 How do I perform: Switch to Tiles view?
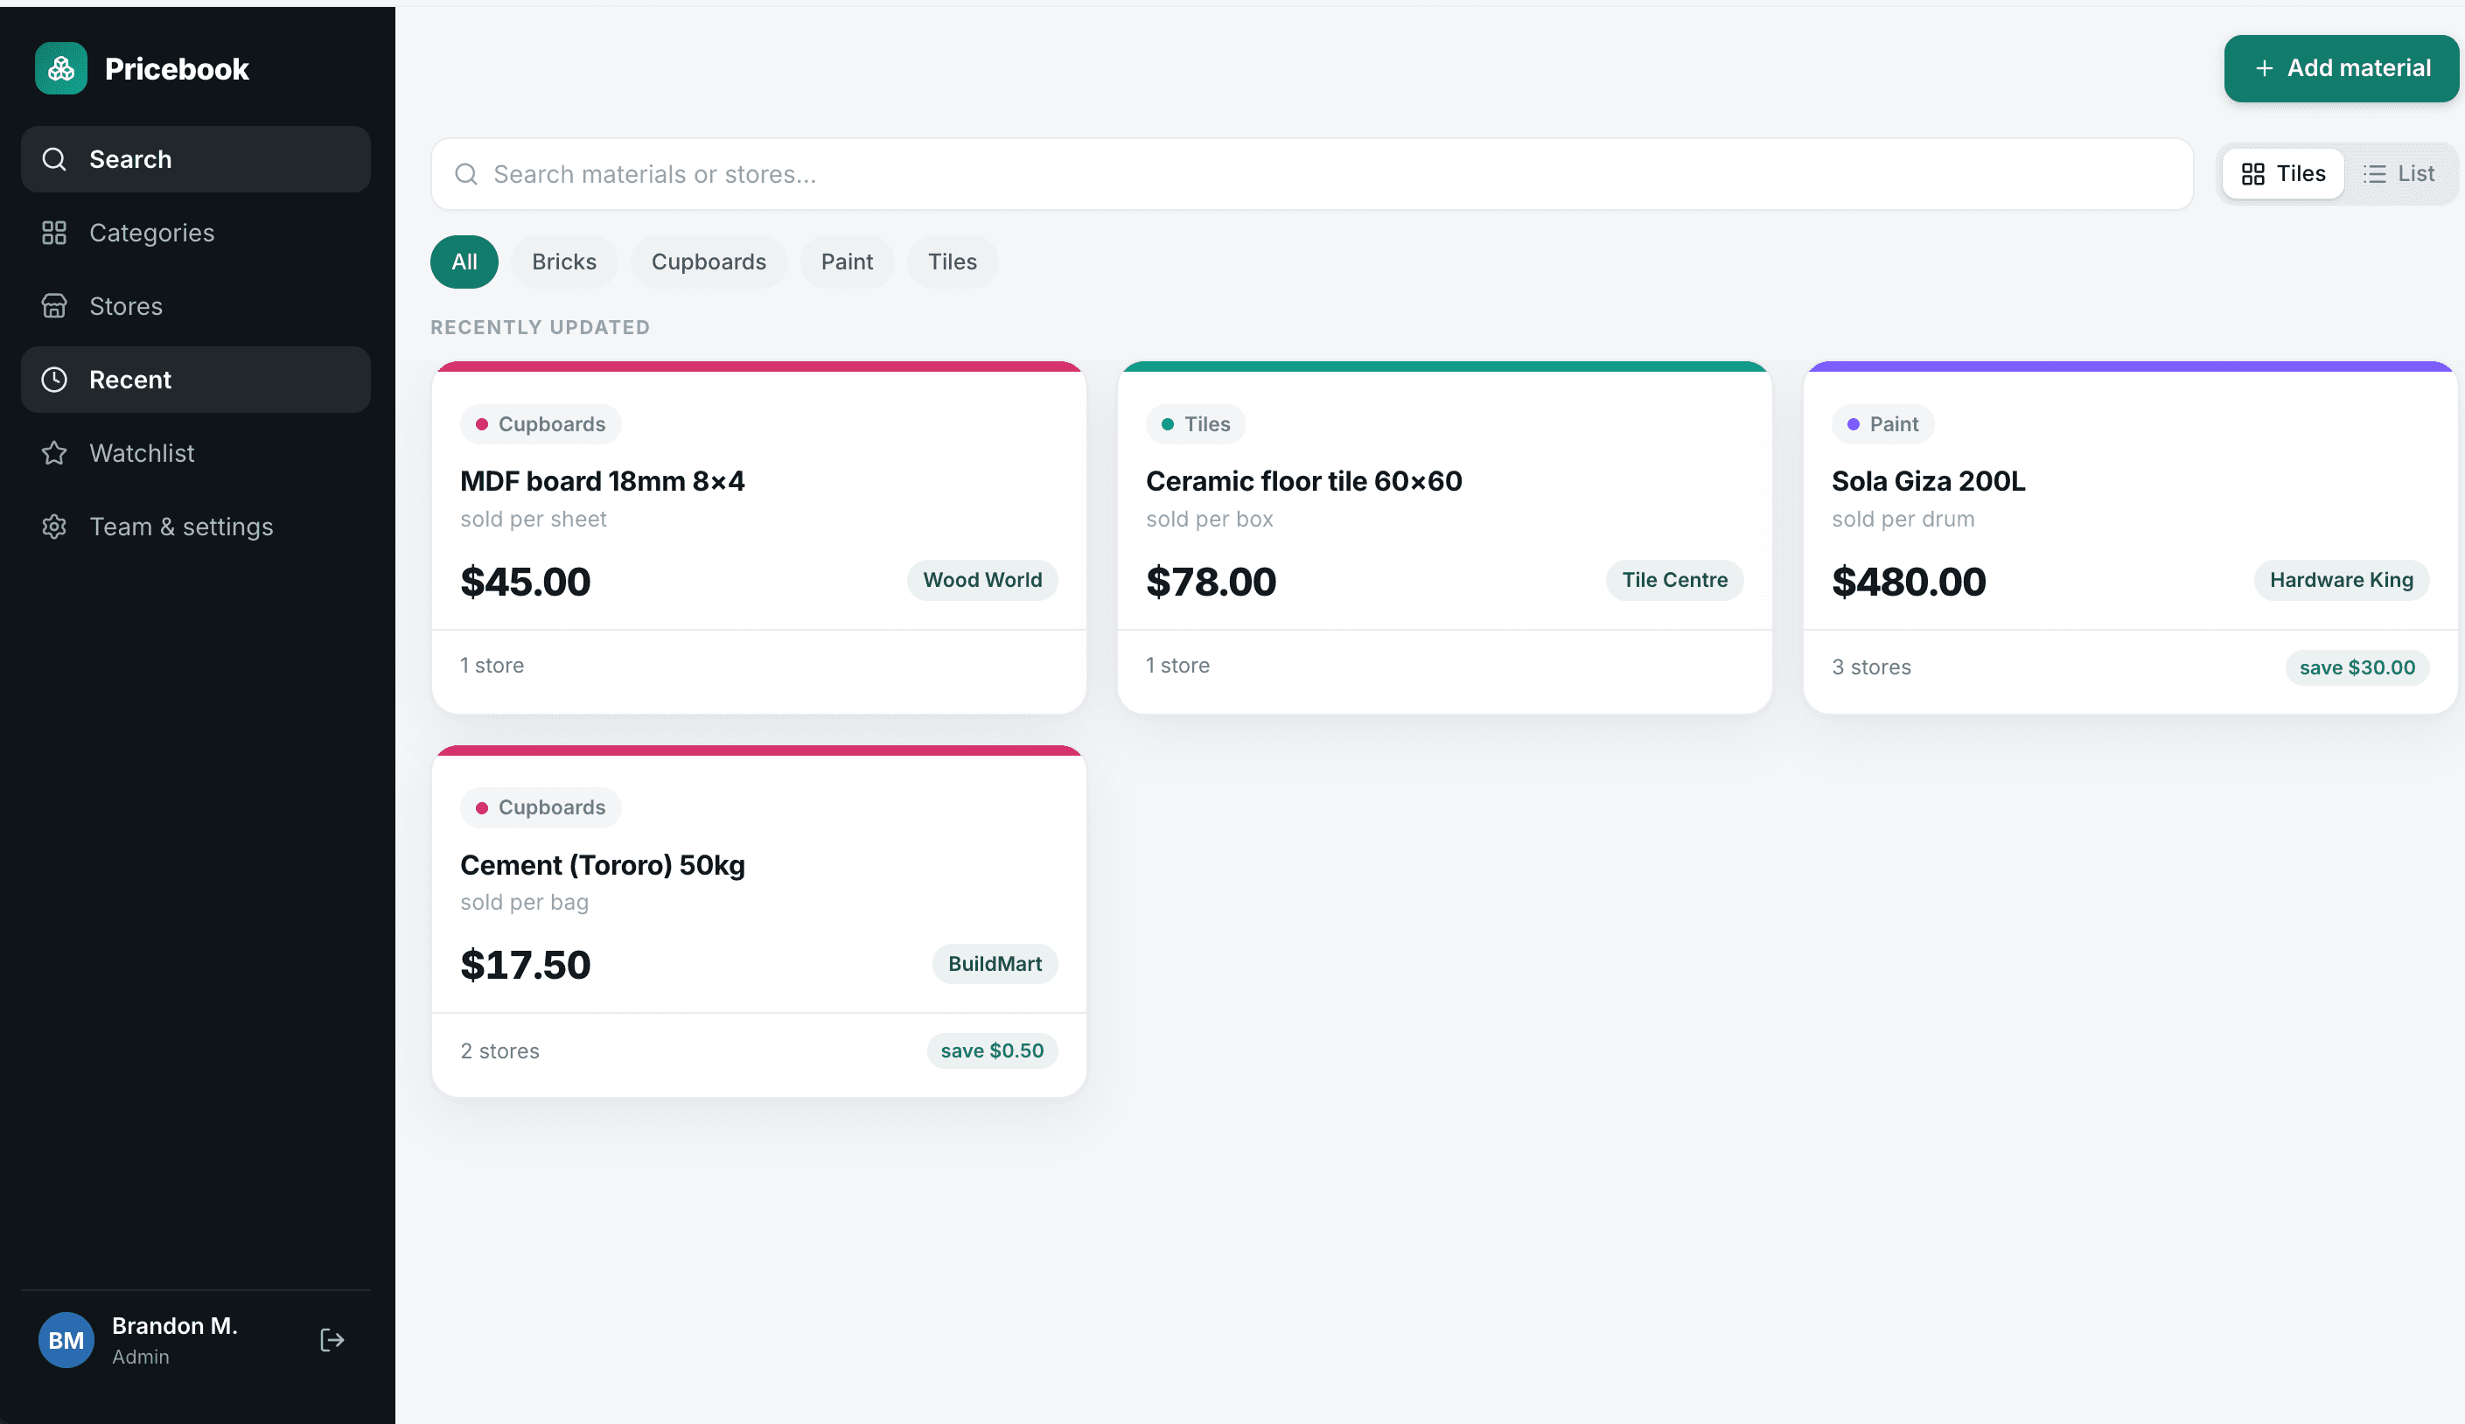(x=2283, y=174)
